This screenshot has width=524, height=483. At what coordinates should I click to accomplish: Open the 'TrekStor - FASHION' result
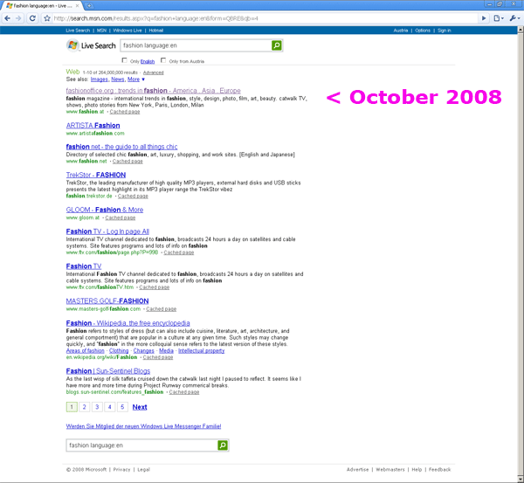click(96, 175)
